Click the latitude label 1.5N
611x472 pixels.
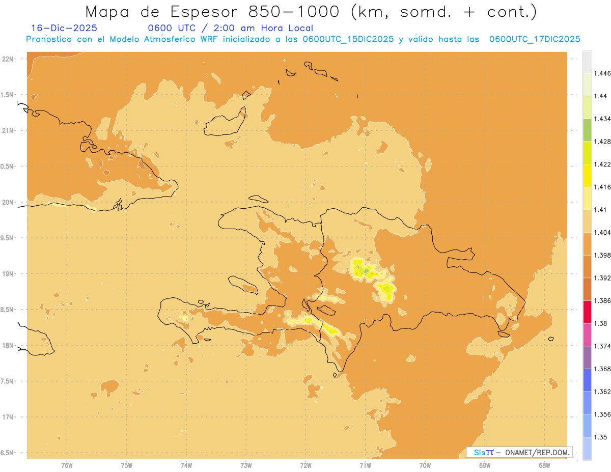[x=7, y=95]
